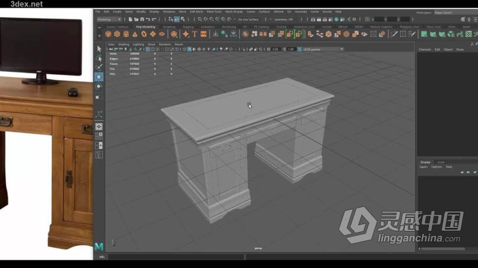The image size is (478, 268).
Task: Switch to the Anim layer tab
Action: coord(441,162)
